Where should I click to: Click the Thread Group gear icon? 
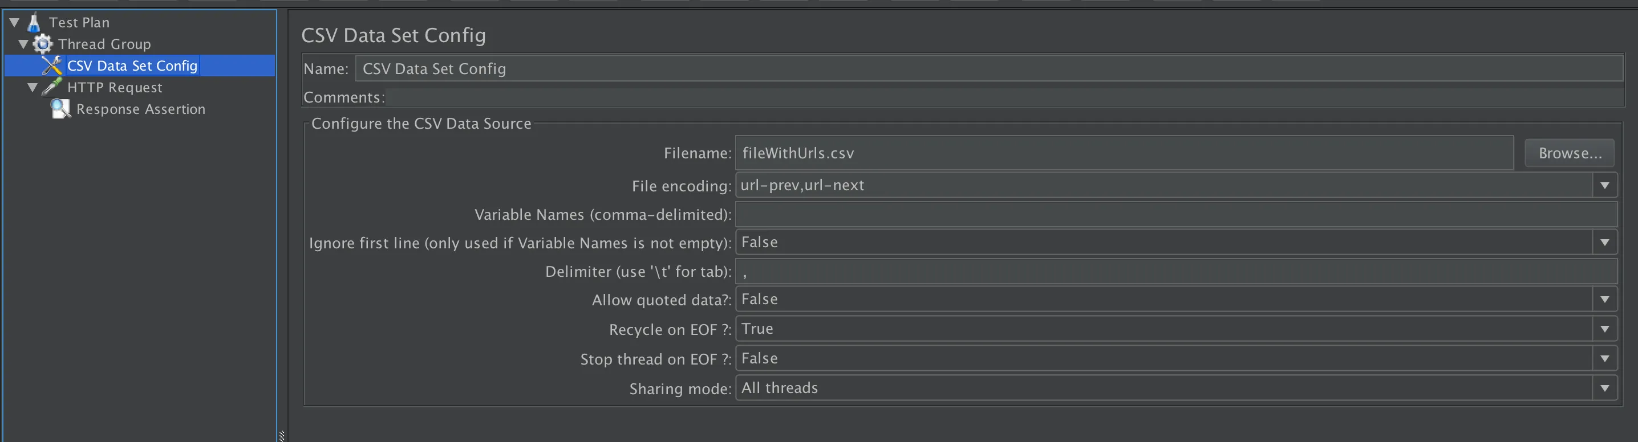click(x=43, y=44)
